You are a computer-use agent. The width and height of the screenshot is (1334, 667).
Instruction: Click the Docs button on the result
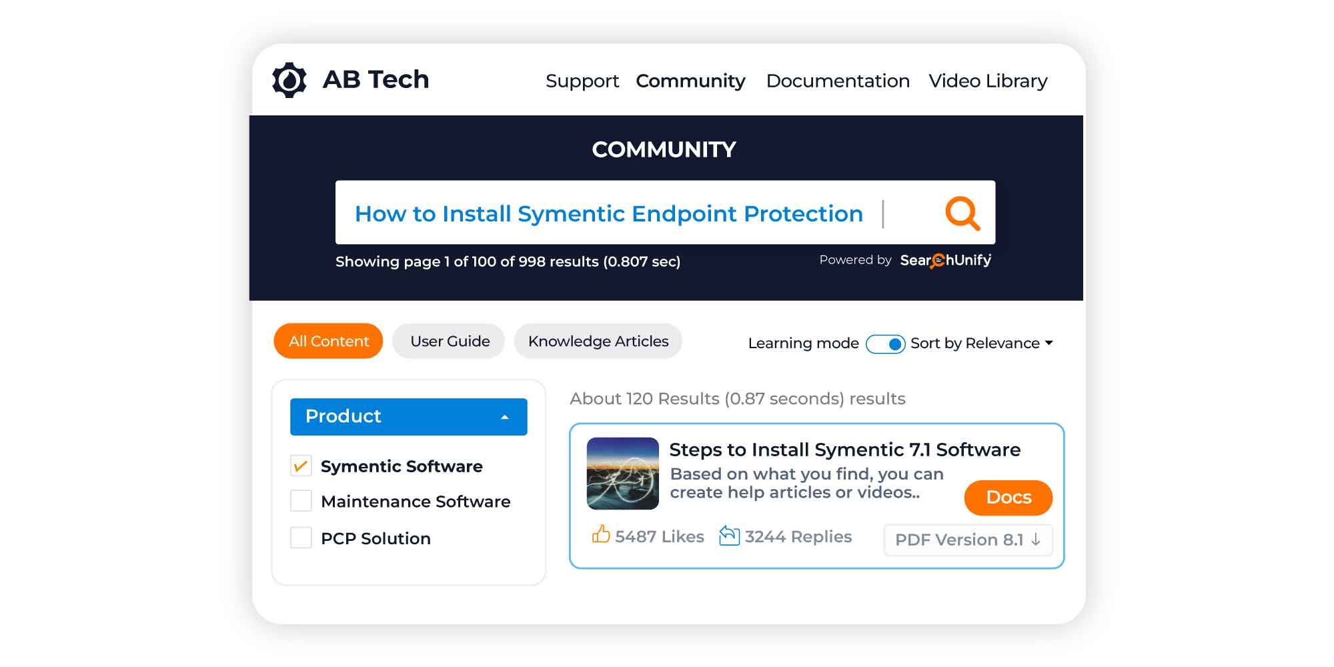pos(1008,498)
